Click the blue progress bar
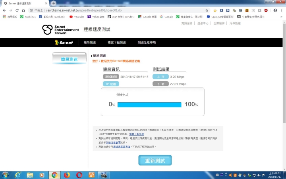Viewport: 286px width, 179px height. click(x=149, y=105)
